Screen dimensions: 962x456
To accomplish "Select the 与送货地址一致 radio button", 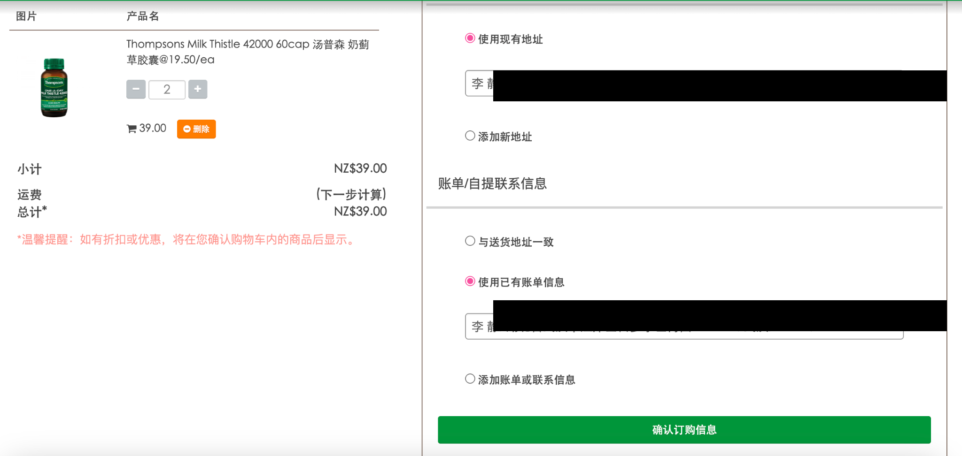I will click(470, 241).
